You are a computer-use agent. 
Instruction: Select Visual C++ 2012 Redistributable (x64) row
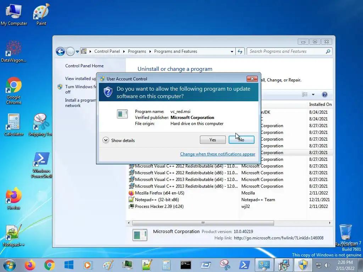click(229, 166)
